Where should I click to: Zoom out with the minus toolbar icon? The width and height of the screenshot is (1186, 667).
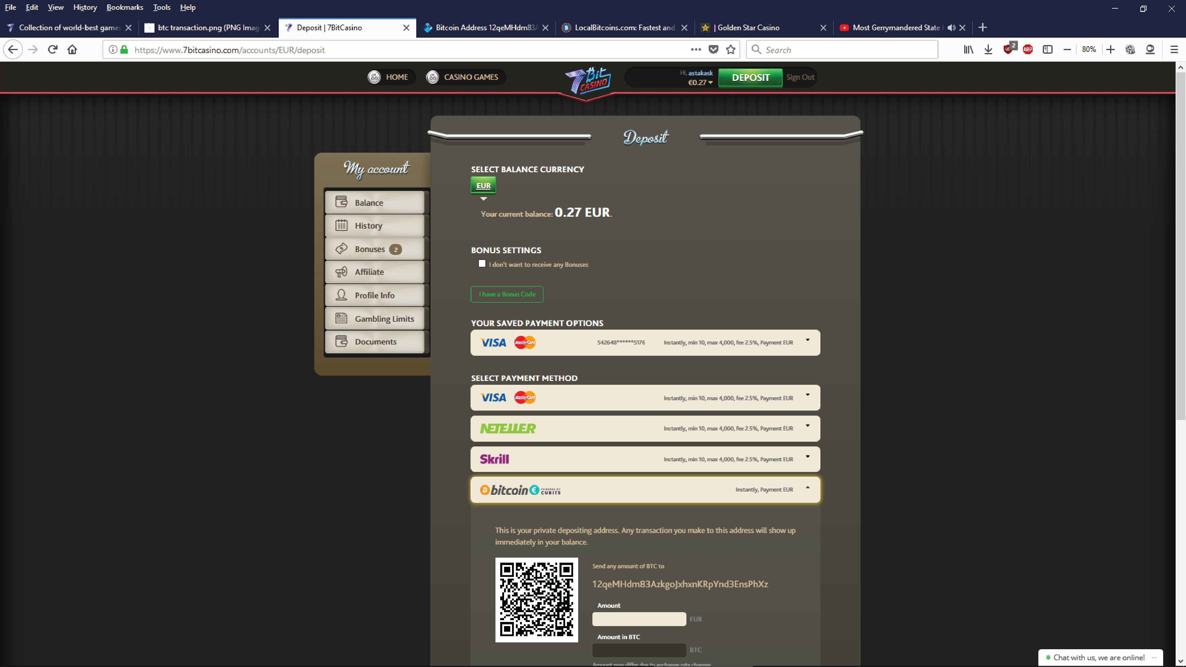1067,50
